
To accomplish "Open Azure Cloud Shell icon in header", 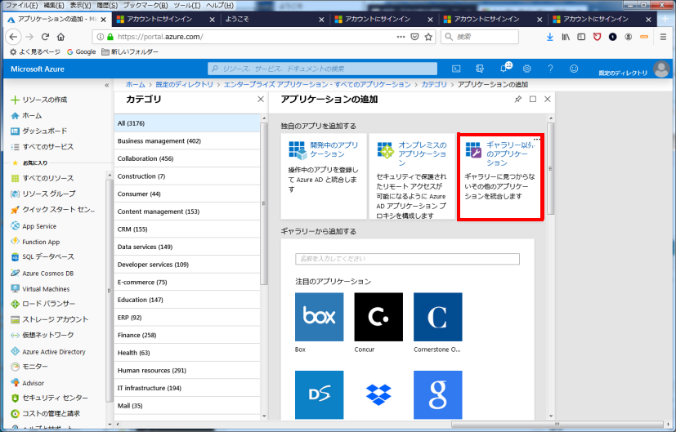I will pos(456,69).
